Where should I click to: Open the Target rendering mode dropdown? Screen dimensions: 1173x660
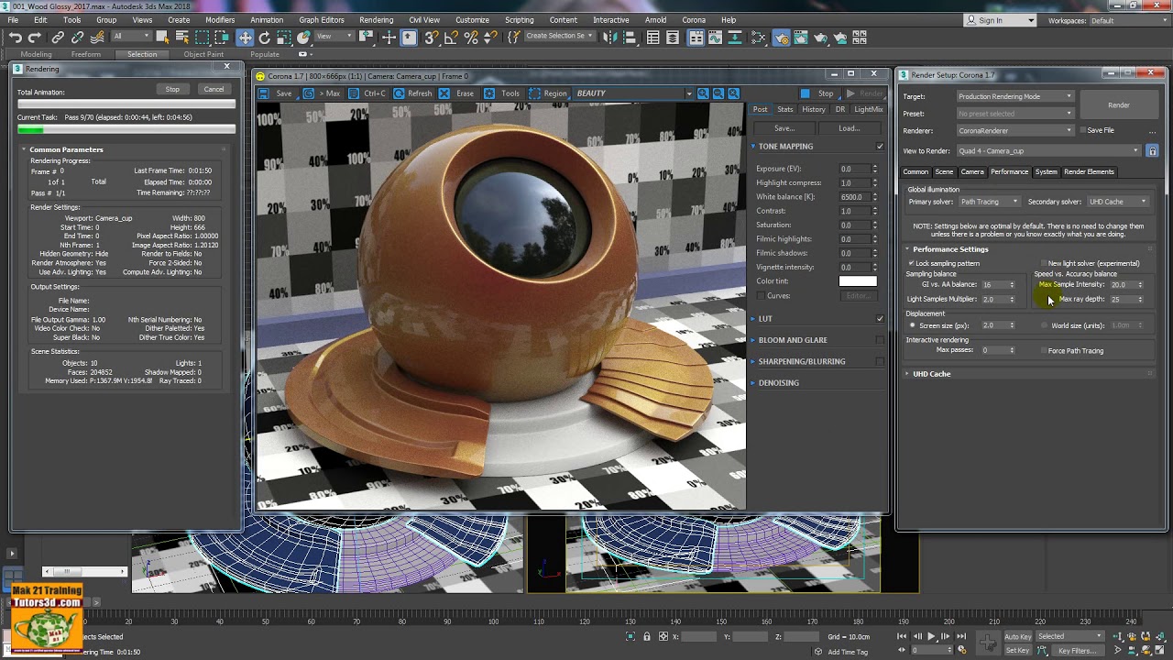click(1014, 96)
